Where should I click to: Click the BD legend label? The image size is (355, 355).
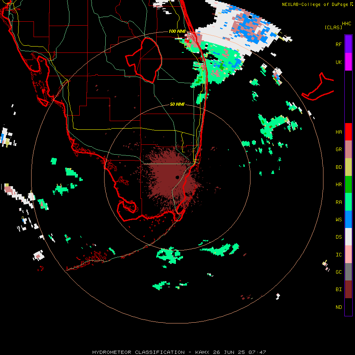(x=338, y=167)
